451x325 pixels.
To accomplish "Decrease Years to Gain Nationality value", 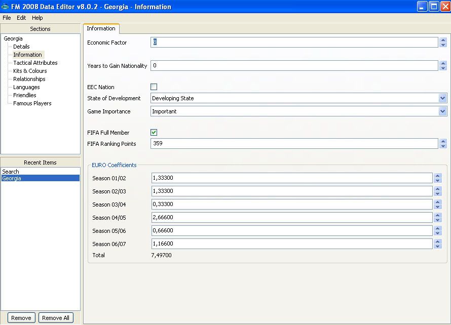I will click(443, 68).
